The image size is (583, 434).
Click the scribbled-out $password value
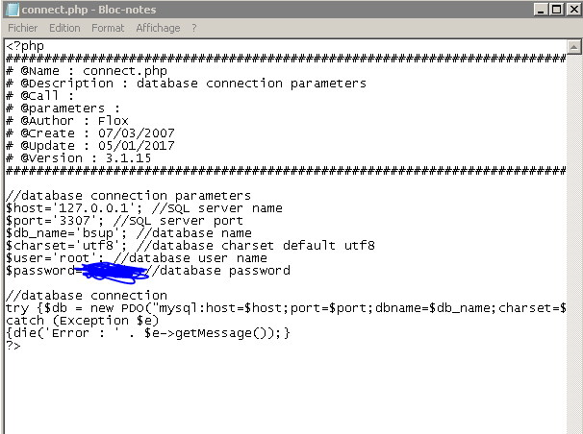[114, 273]
